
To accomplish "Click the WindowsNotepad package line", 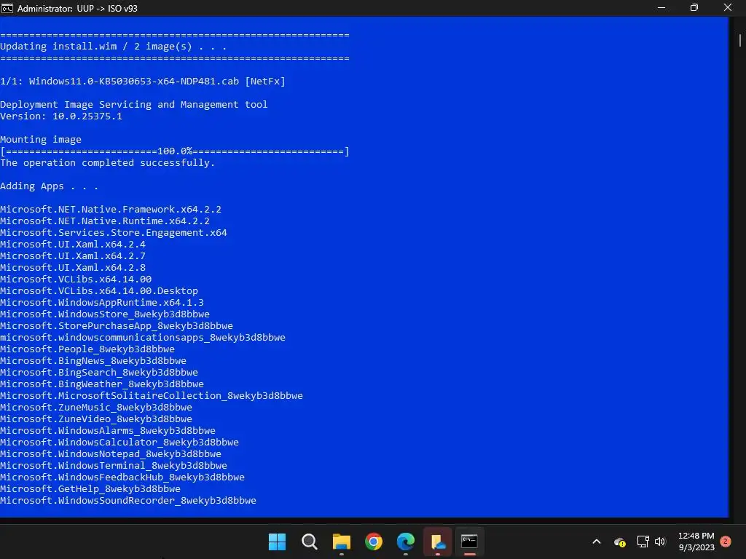I will coord(111,454).
